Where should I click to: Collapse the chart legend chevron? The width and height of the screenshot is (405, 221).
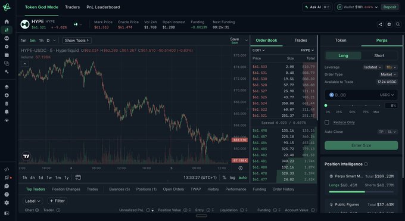coord(25,64)
